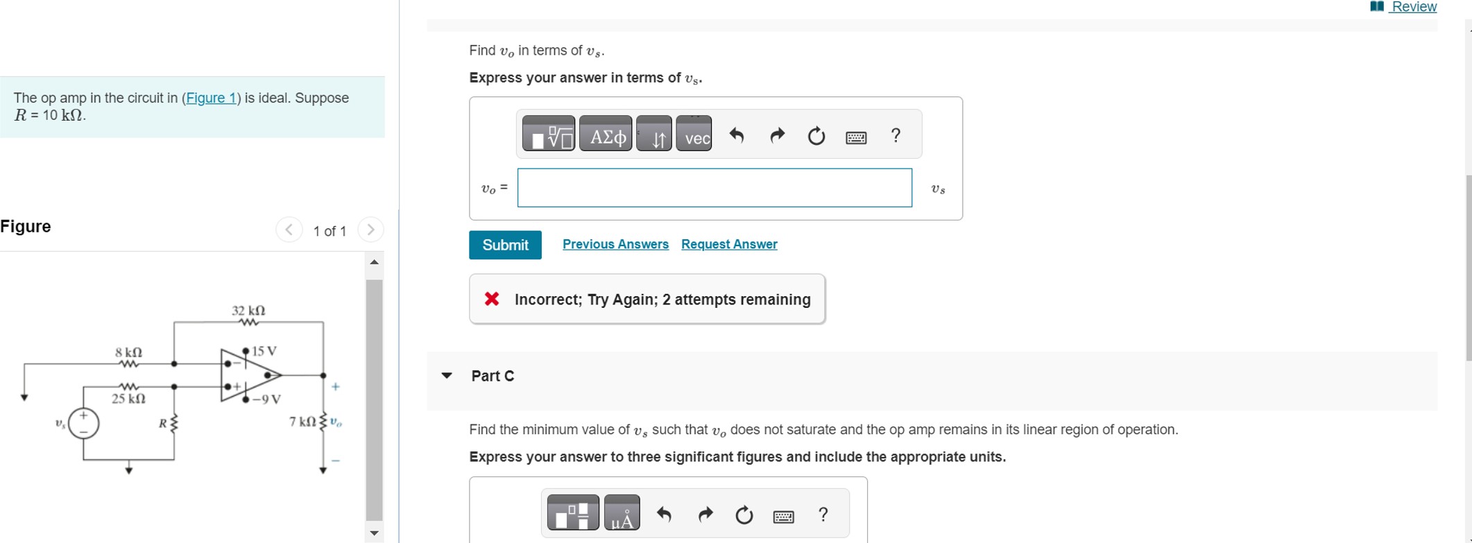Screen dimensions: 1472x543
Task: Open Figure 1 link in problem statement
Action: [x=212, y=98]
